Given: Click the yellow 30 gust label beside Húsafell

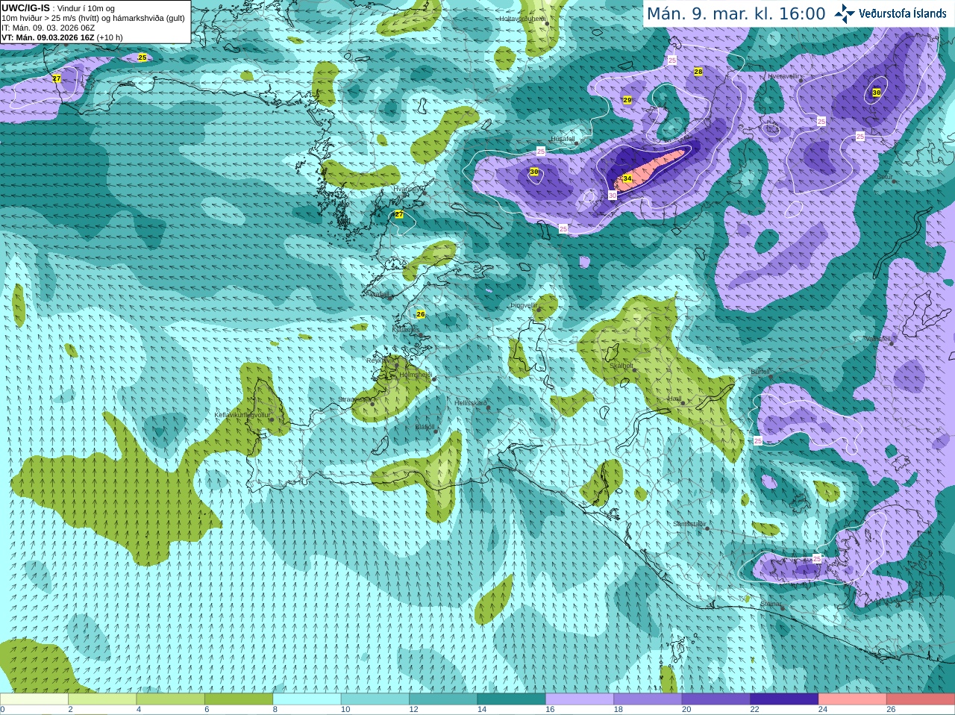Looking at the screenshot, I should click(x=533, y=172).
